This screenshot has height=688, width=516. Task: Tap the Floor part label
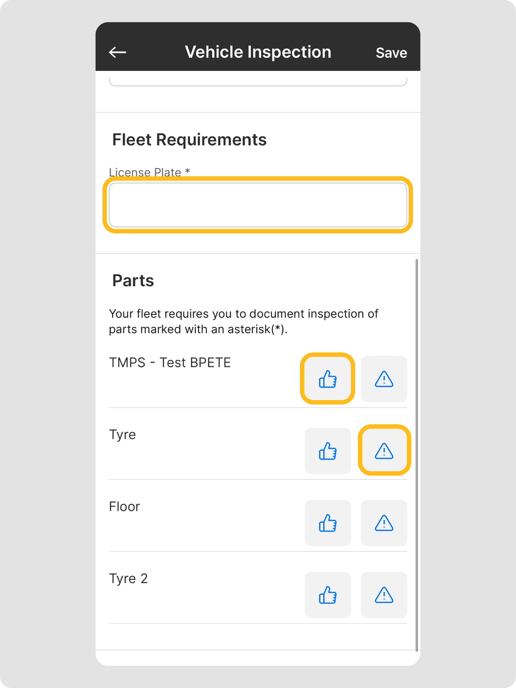[x=124, y=507]
